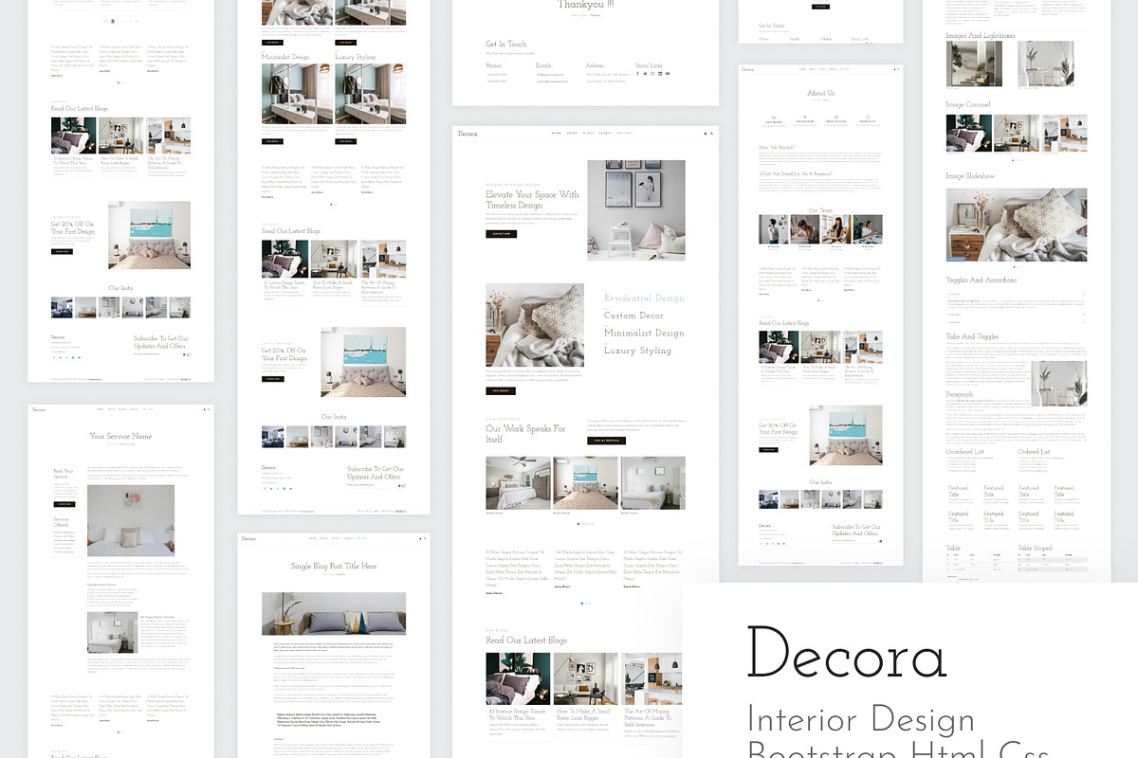Click the dots below Image Carousel on elements page
Image resolution: width=1138 pixels, height=758 pixels.
click(1015, 160)
